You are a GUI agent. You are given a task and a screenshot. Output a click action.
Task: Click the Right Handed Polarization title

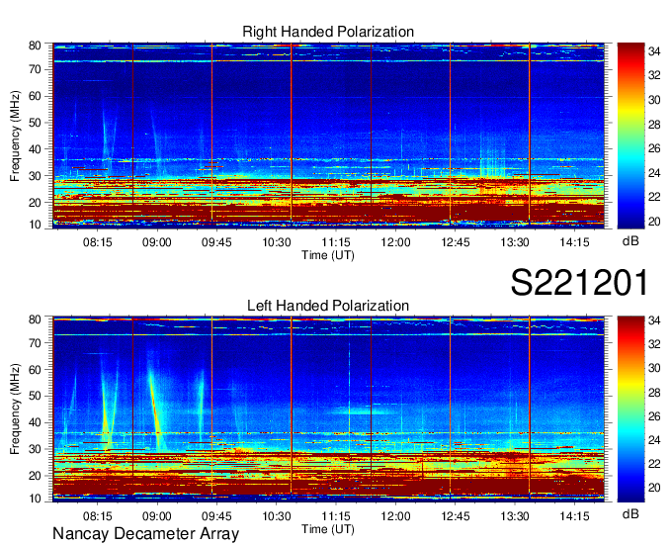click(328, 32)
